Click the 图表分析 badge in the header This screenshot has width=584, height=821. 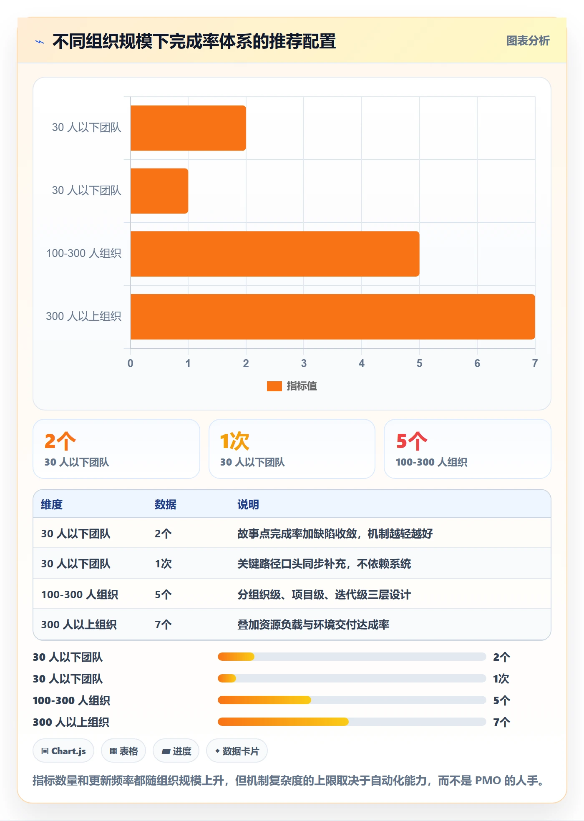[x=528, y=41]
